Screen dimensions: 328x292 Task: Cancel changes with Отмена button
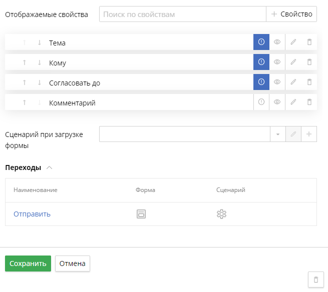point(73,263)
